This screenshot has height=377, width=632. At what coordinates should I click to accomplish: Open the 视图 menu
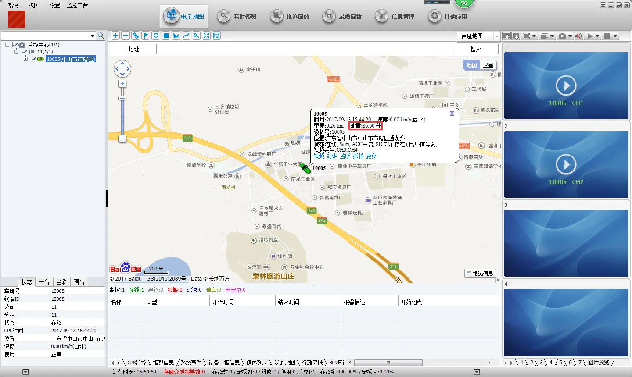click(x=34, y=5)
